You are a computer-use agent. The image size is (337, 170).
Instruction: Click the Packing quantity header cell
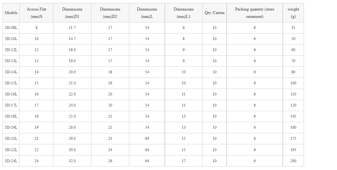click(255, 13)
